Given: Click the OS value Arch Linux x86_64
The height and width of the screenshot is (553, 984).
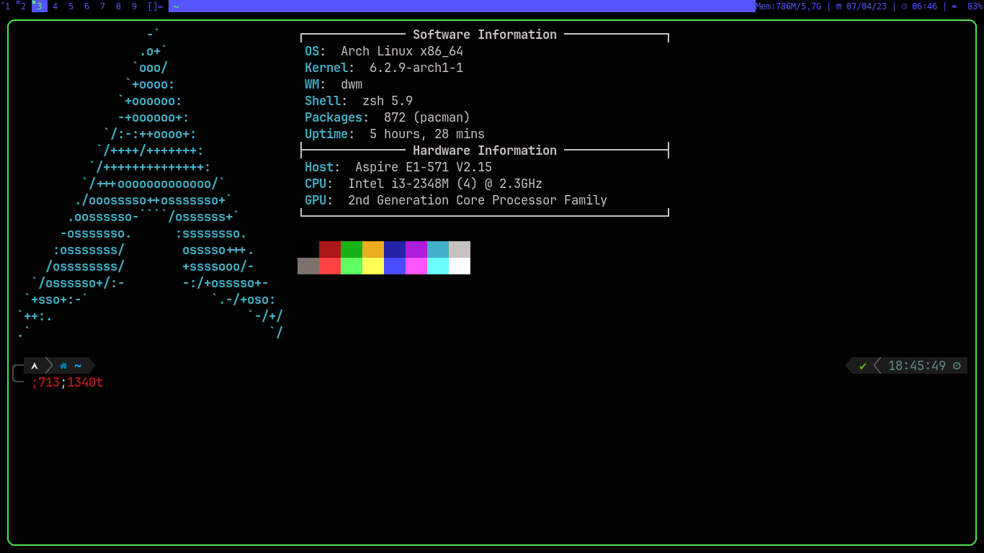Looking at the screenshot, I should [402, 51].
